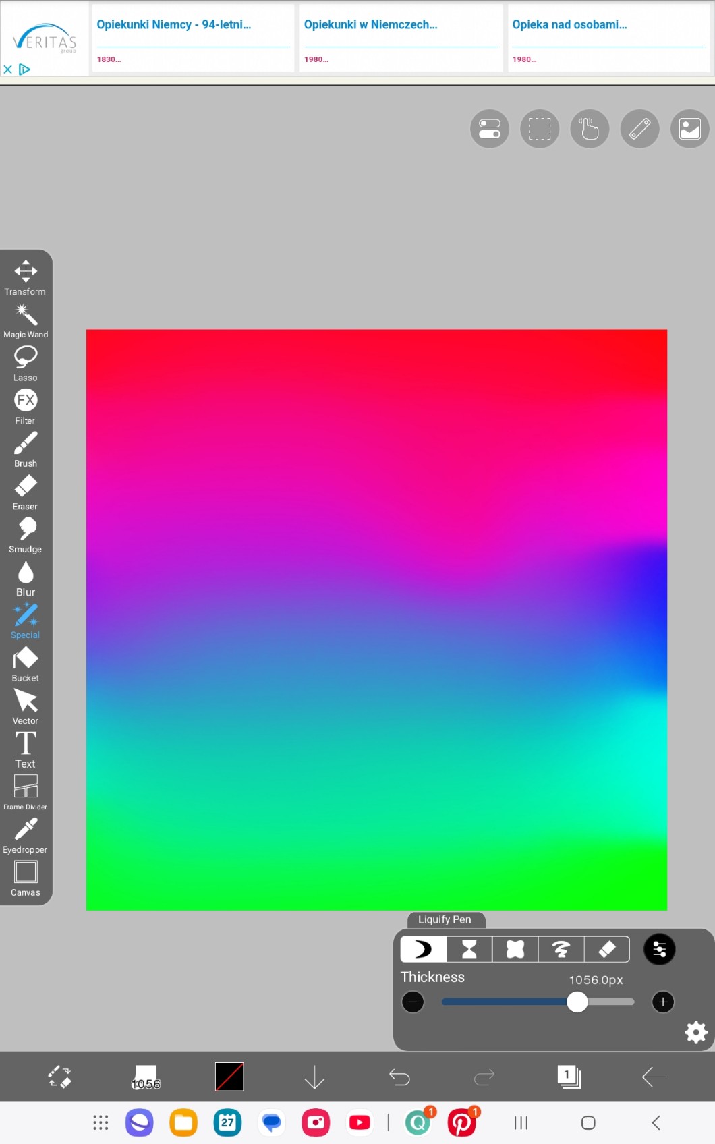The height and width of the screenshot is (1144, 715).
Task: Open the black color swatch
Action: (229, 1077)
